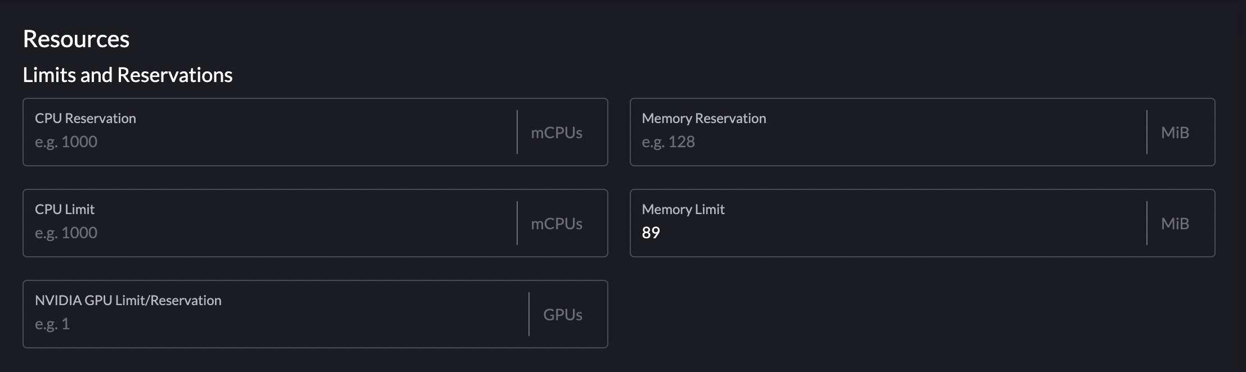The image size is (1246, 372).
Task: Select the Memory Limit value 89
Action: tap(650, 232)
